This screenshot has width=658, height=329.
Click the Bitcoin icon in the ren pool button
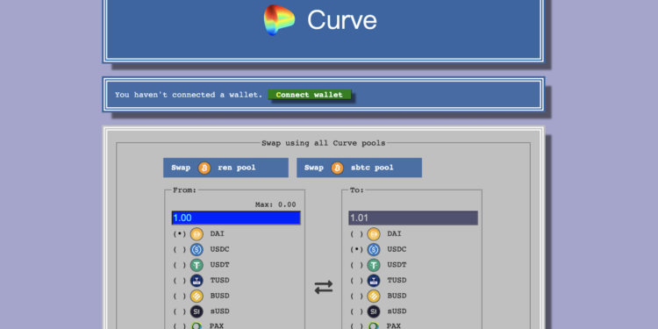tap(204, 168)
